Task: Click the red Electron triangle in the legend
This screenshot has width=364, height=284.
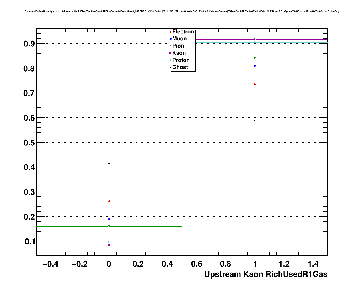Action: [x=171, y=32]
